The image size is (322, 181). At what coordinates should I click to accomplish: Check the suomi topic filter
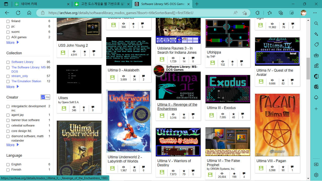point(8,32)
